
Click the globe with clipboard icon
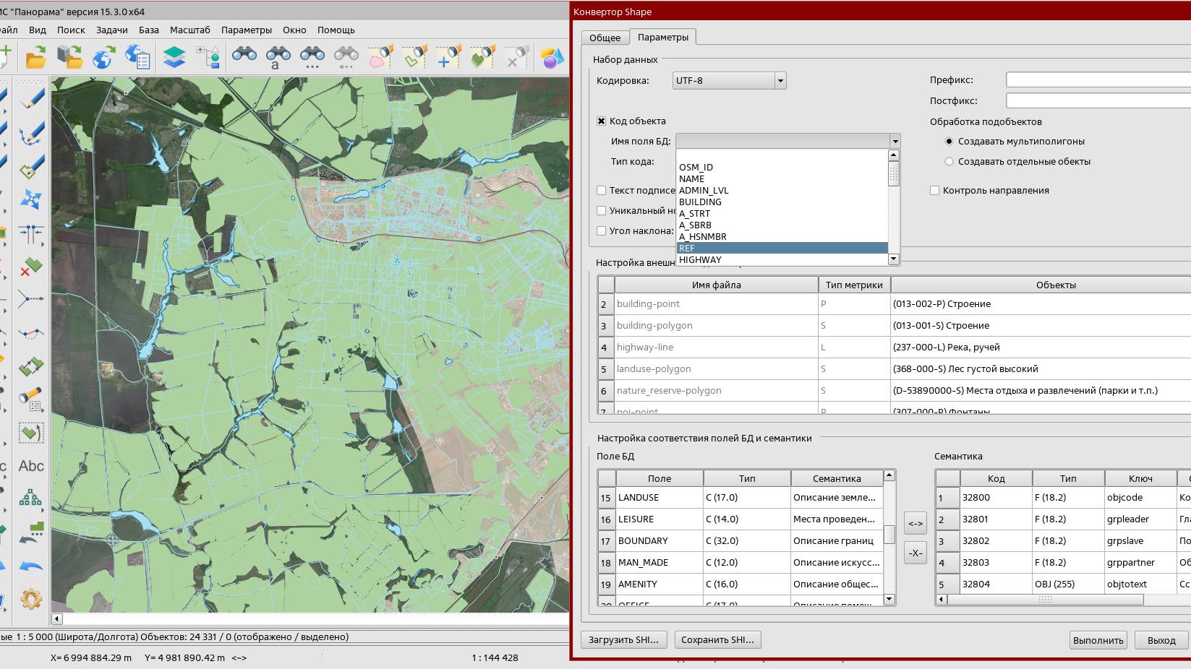(137, 56)
